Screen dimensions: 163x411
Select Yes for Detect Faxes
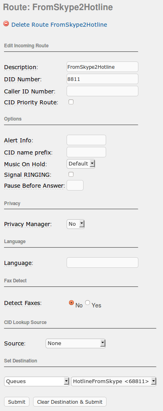pos(88,303)
